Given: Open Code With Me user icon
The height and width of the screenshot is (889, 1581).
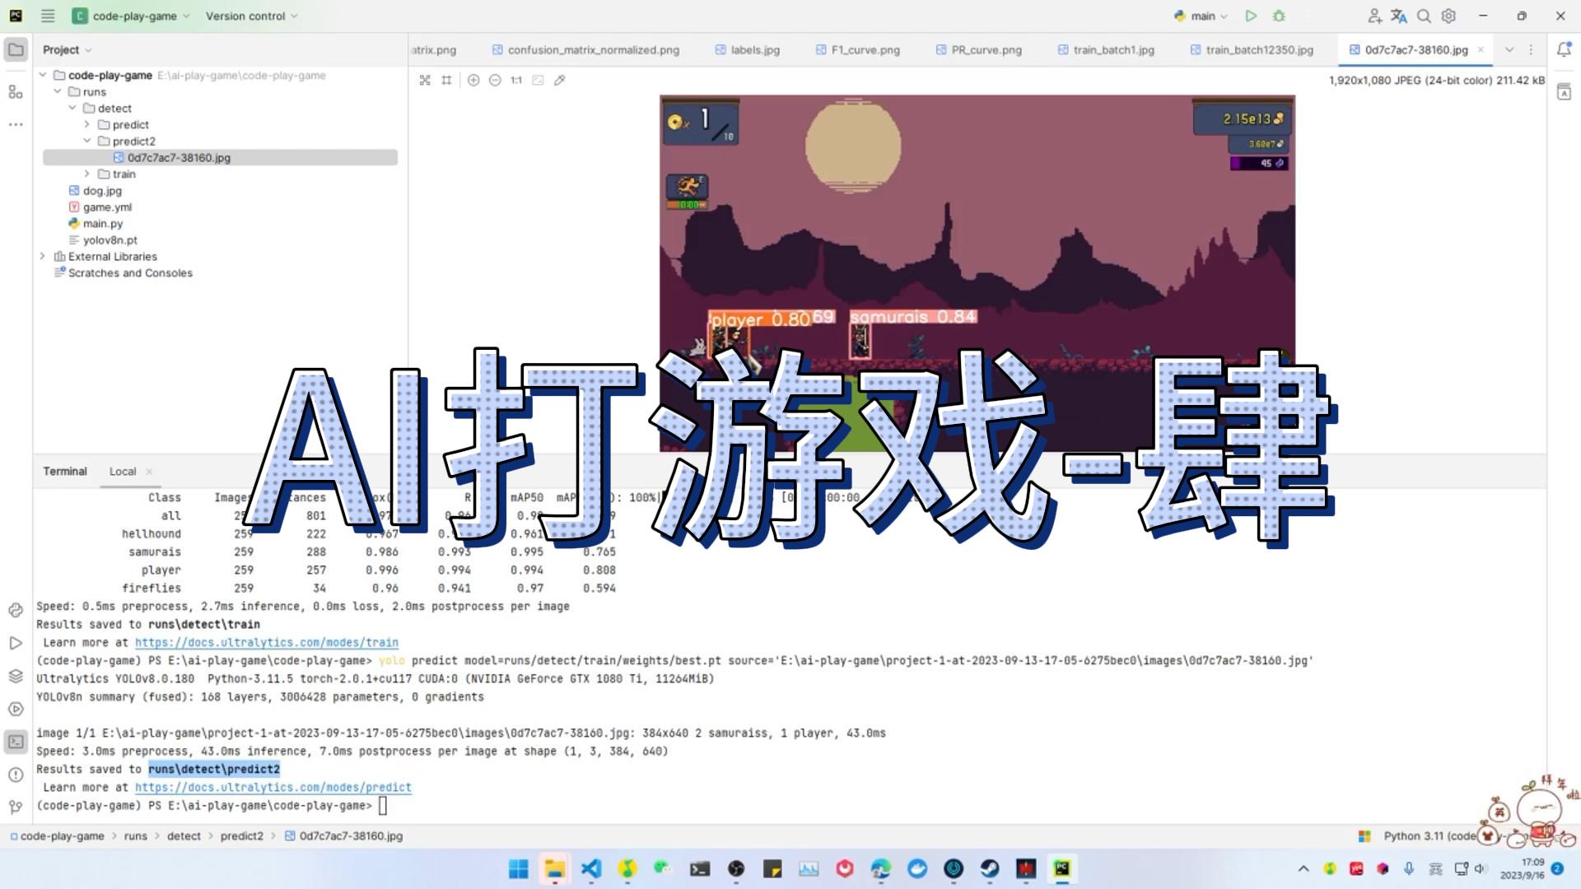Looking at the screenshot, I should point(1374,16).
